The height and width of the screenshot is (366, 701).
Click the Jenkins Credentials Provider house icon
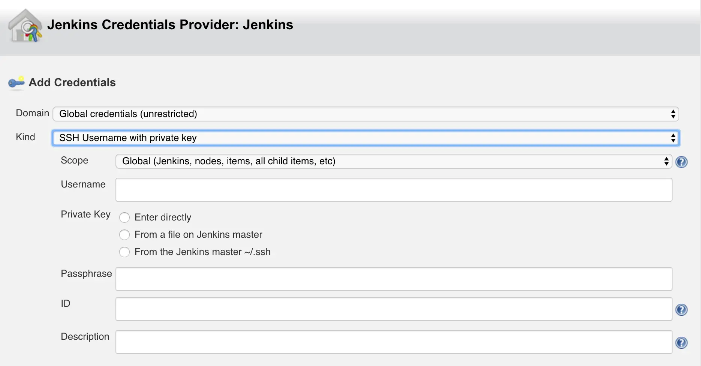click(25, 25)
